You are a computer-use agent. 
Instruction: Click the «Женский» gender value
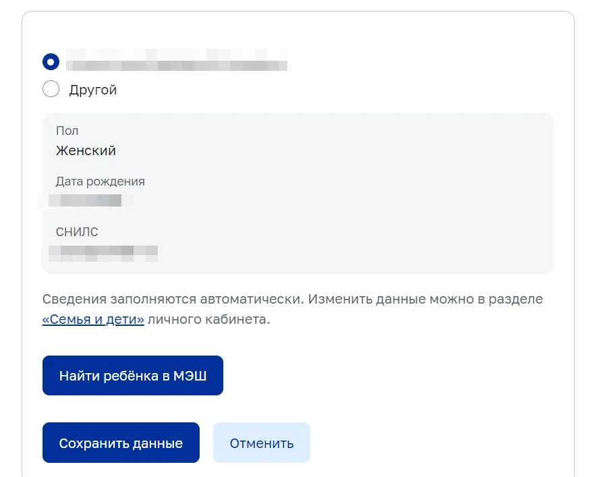86,150
